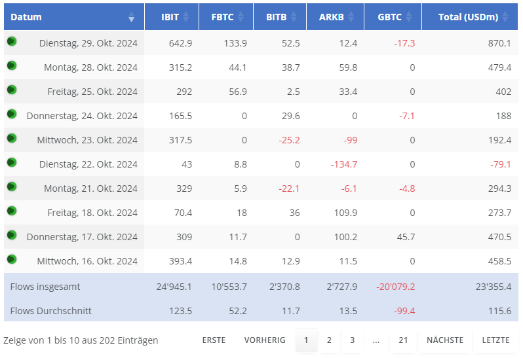Toggle details of Donnerstag, 17. Okt. 2024 row
The width and height of the screenshot is (523, 358).
[x=12, y=235]
